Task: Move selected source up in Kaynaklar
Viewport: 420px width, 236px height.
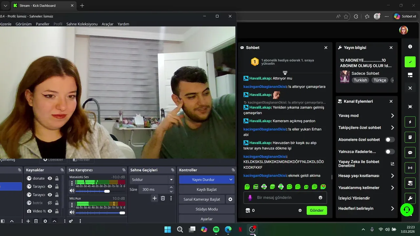Action: (x=54, y=221)
